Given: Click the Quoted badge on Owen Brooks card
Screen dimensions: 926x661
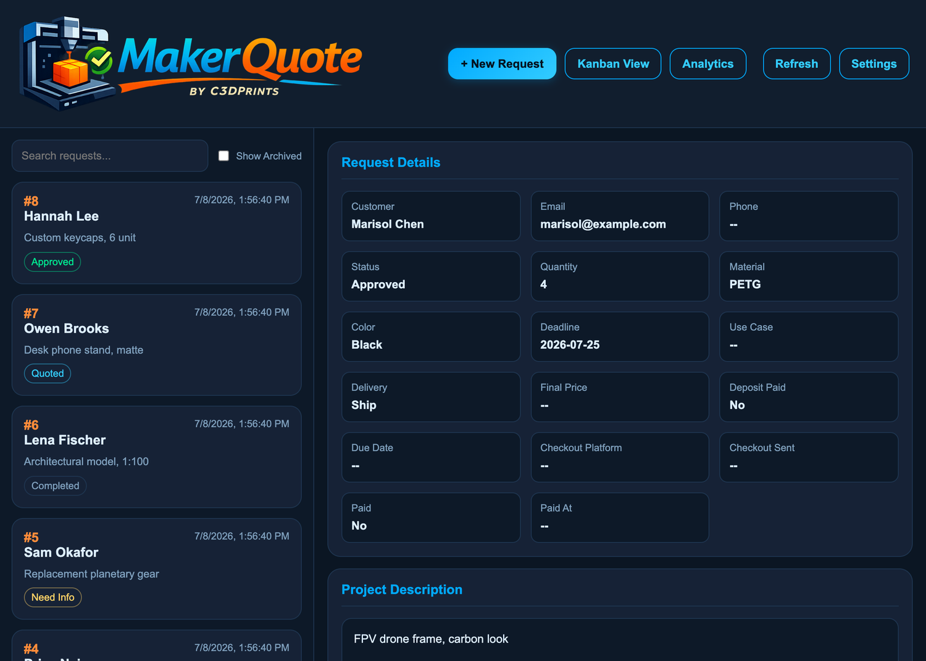Looking at the screenshot, I should (x=48, y=373).
